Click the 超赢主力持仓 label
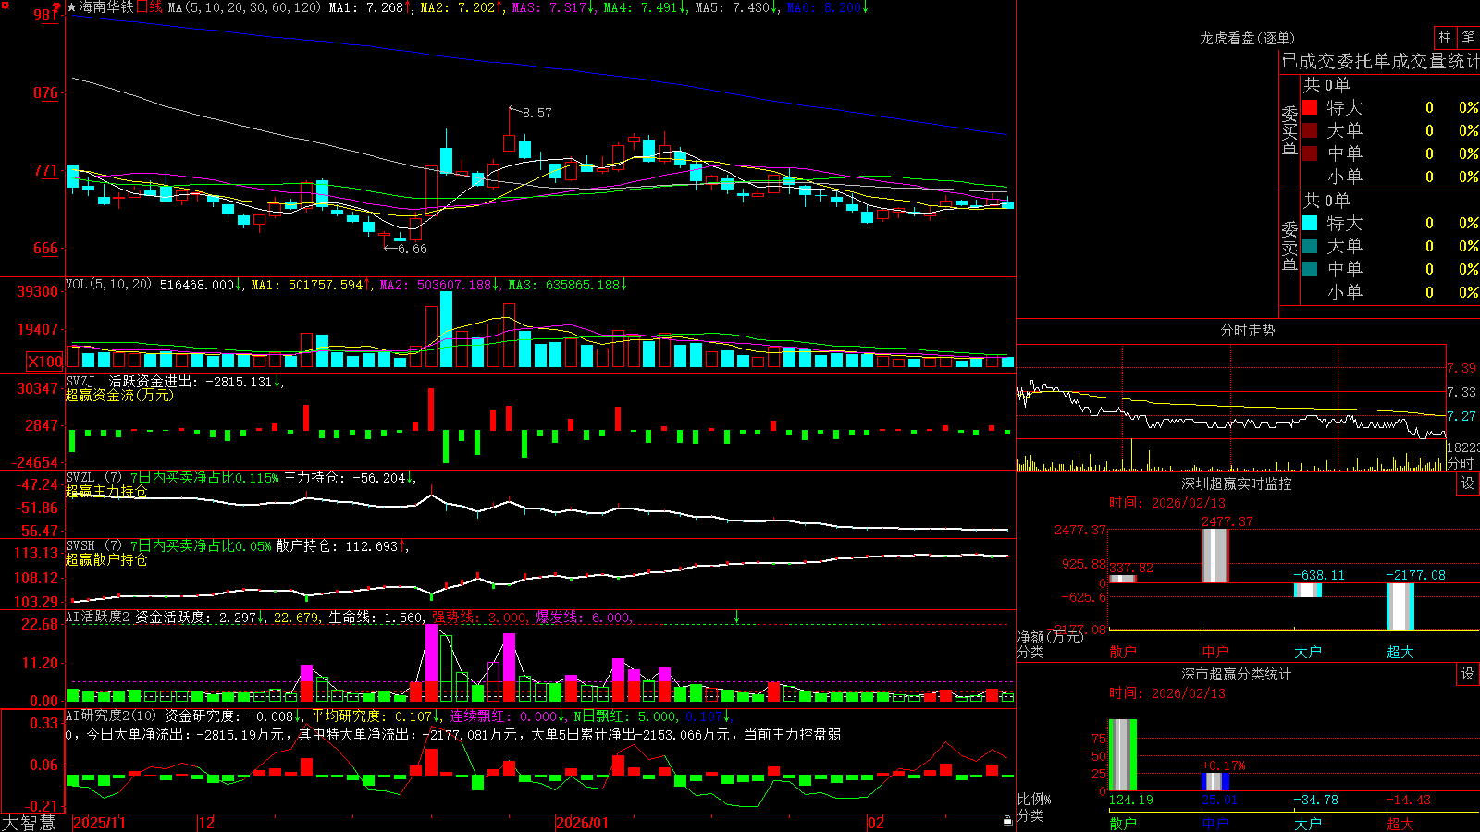This screenshot has height=832, width=1480. click(106, 491)
